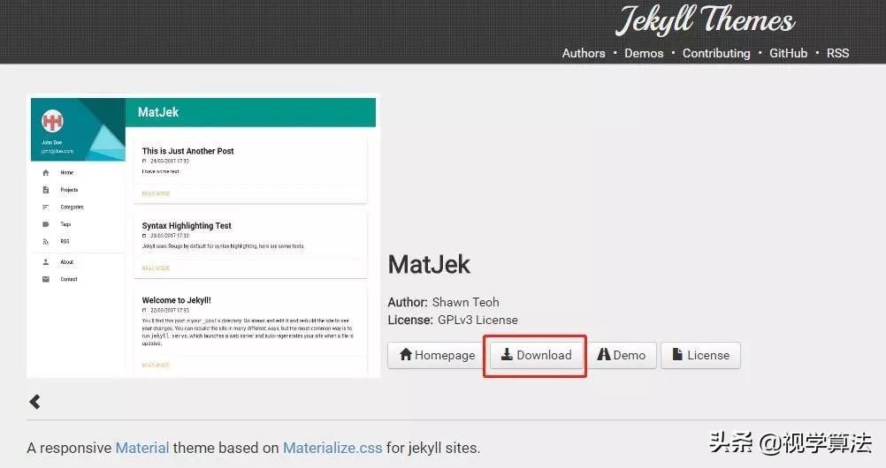Open the RSS feed link
Image resolution: width=886 pixels, height=468 pixels.
(x=837, y=53)
